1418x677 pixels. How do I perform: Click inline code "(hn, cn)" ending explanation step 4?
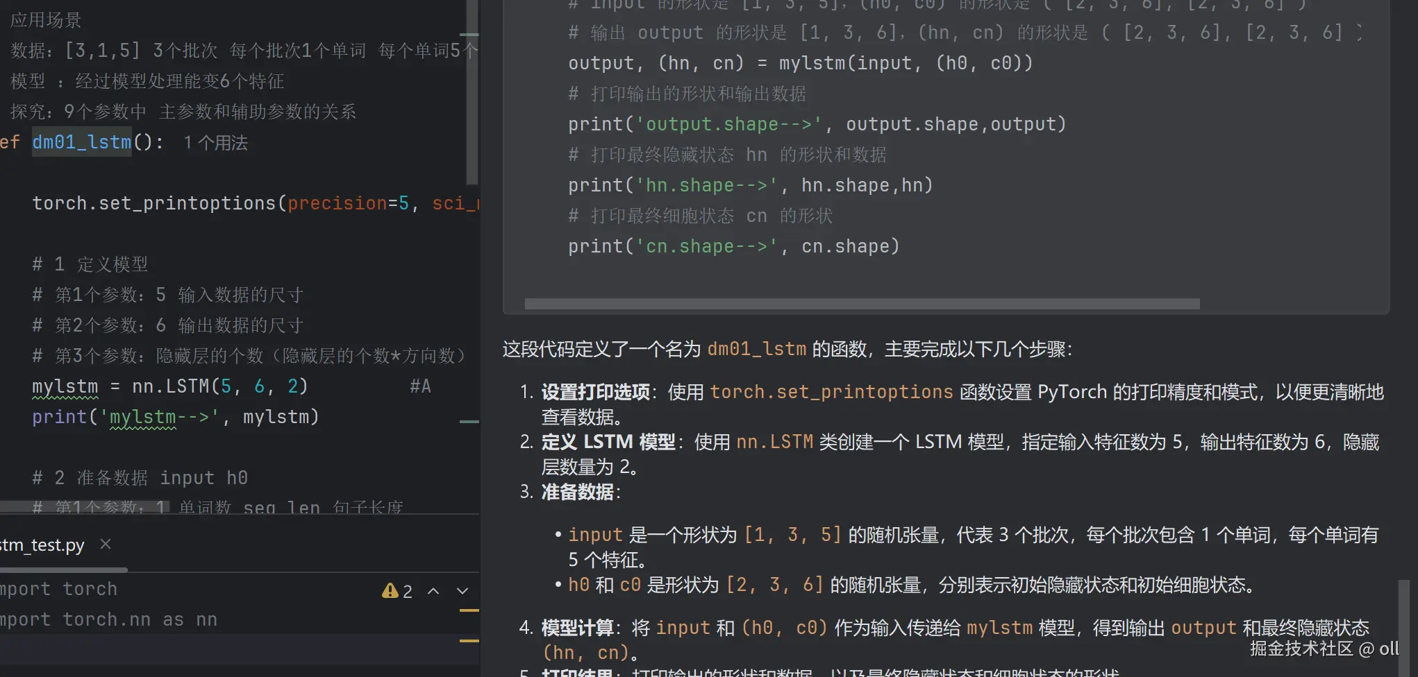pyautogui.click(x=586, y=653)
